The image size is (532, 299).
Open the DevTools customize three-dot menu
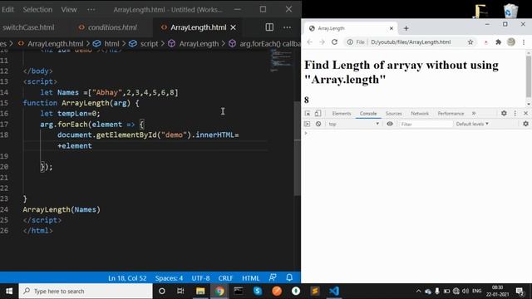[515, 113]
